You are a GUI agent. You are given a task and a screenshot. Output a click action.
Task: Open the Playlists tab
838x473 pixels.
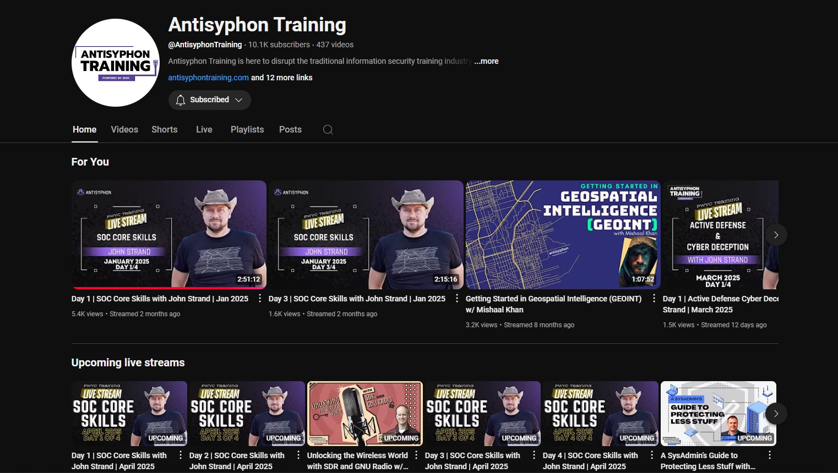tap(247, 130)
